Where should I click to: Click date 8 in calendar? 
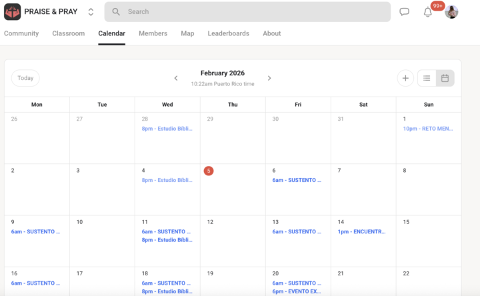[x=405, y=171]
